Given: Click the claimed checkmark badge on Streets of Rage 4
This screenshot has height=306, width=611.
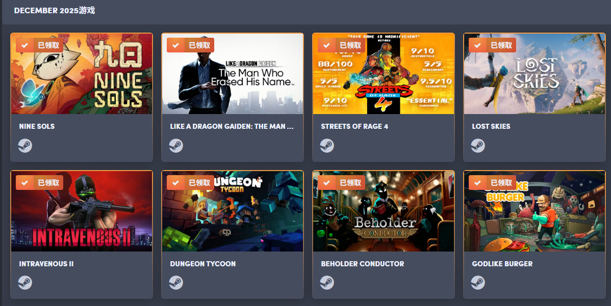Looking at the screenshot, I should (341, 45).
